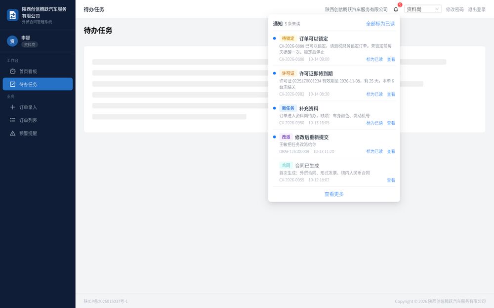494x308 pixels.
Task: View the 补充资料 notification
Action: [x=391, y=123]
